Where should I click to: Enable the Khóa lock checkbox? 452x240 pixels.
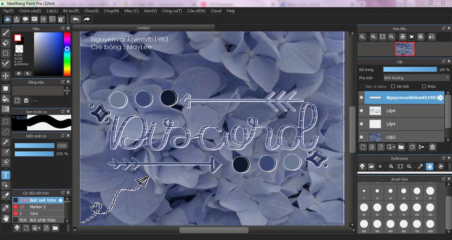[424, 86]
